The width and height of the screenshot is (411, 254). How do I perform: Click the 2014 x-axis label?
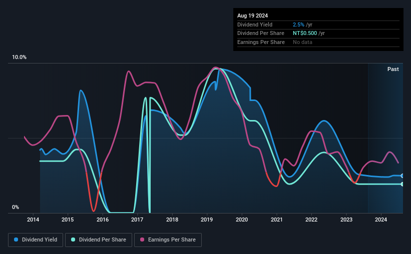coord(33,219)
